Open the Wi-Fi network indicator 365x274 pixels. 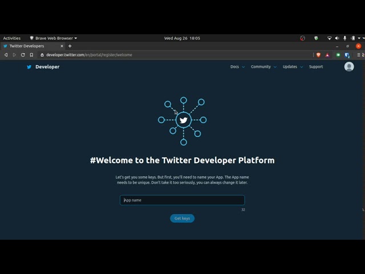click(329, 38)
